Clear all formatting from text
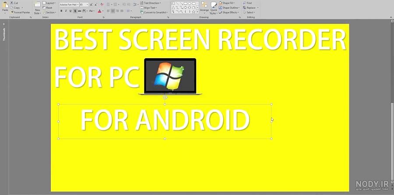Image resolution: width=394 pixels, height=195 pixels. pyautogui.click(x=102, y=4)
